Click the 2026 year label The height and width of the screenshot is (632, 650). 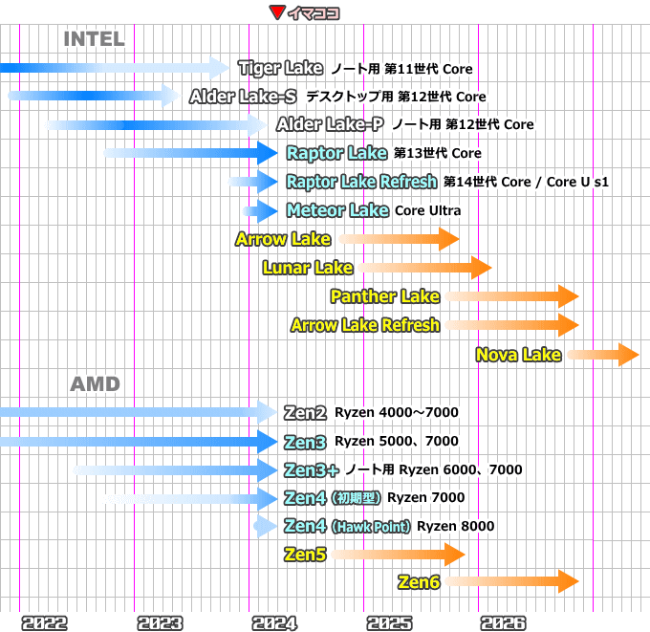503,623
